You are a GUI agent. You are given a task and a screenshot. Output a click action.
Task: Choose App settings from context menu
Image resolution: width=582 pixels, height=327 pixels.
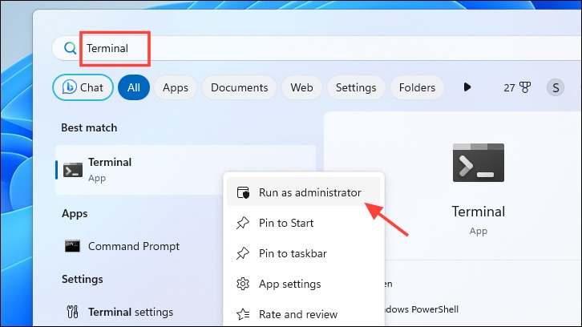(x=304, y=284)
